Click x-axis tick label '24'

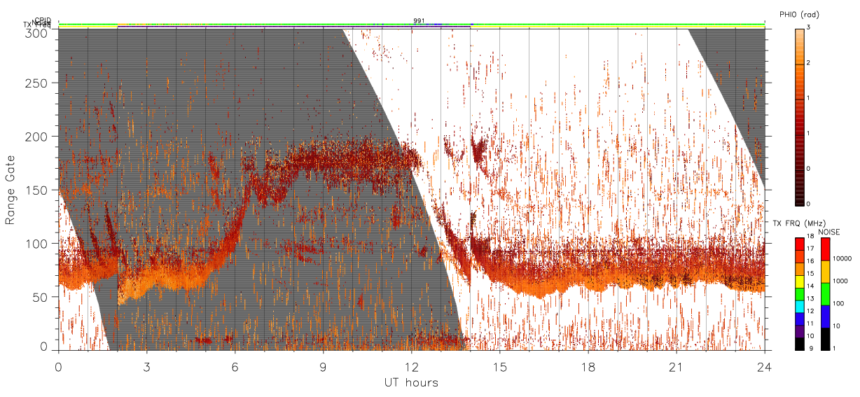[764, 367]
